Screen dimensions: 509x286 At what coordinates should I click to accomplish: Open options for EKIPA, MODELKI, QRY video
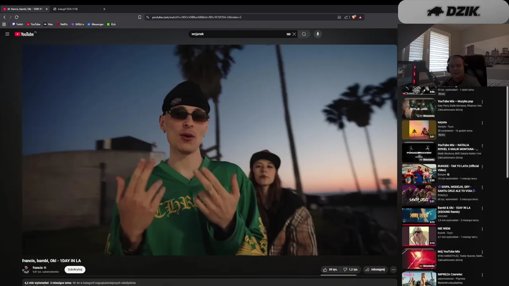(x=482, y=187)
